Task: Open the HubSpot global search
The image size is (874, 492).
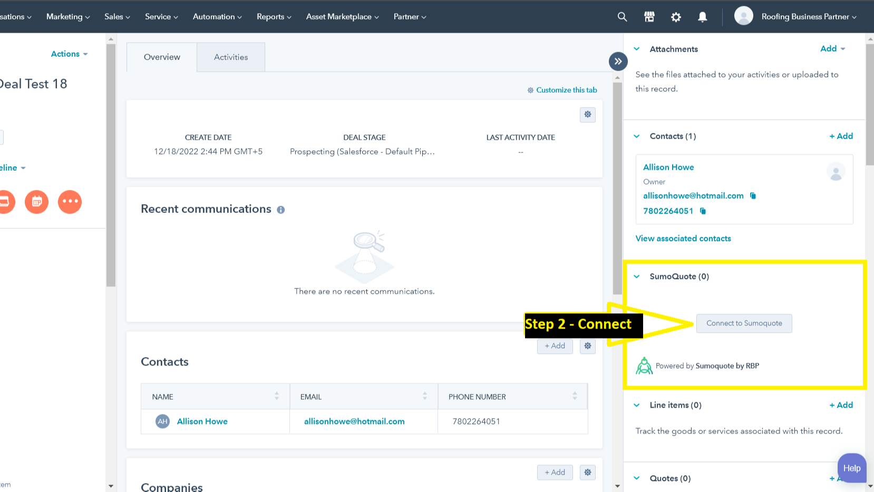Action: pyautogui.click(x=622, y=16)
